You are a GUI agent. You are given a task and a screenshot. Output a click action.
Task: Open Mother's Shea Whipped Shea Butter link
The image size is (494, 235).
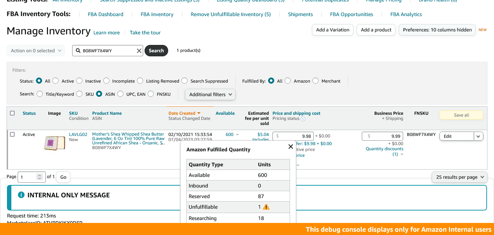[128, 139]
